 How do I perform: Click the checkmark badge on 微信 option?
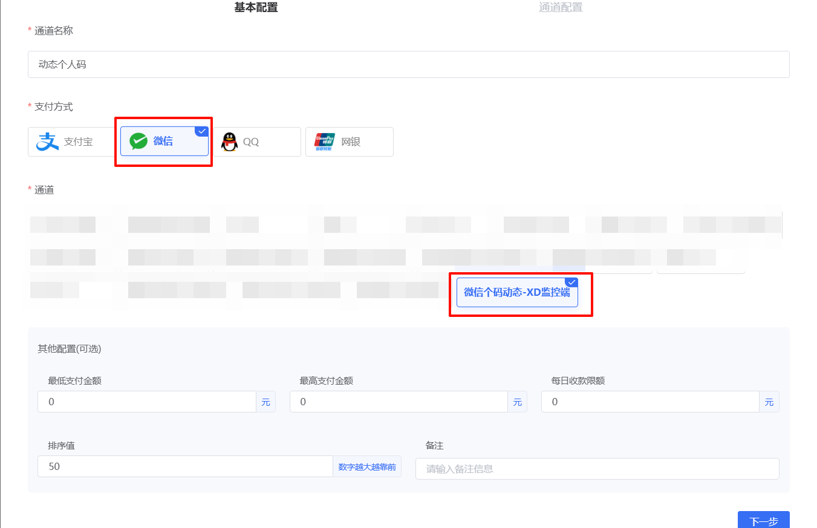coord(201,131)
